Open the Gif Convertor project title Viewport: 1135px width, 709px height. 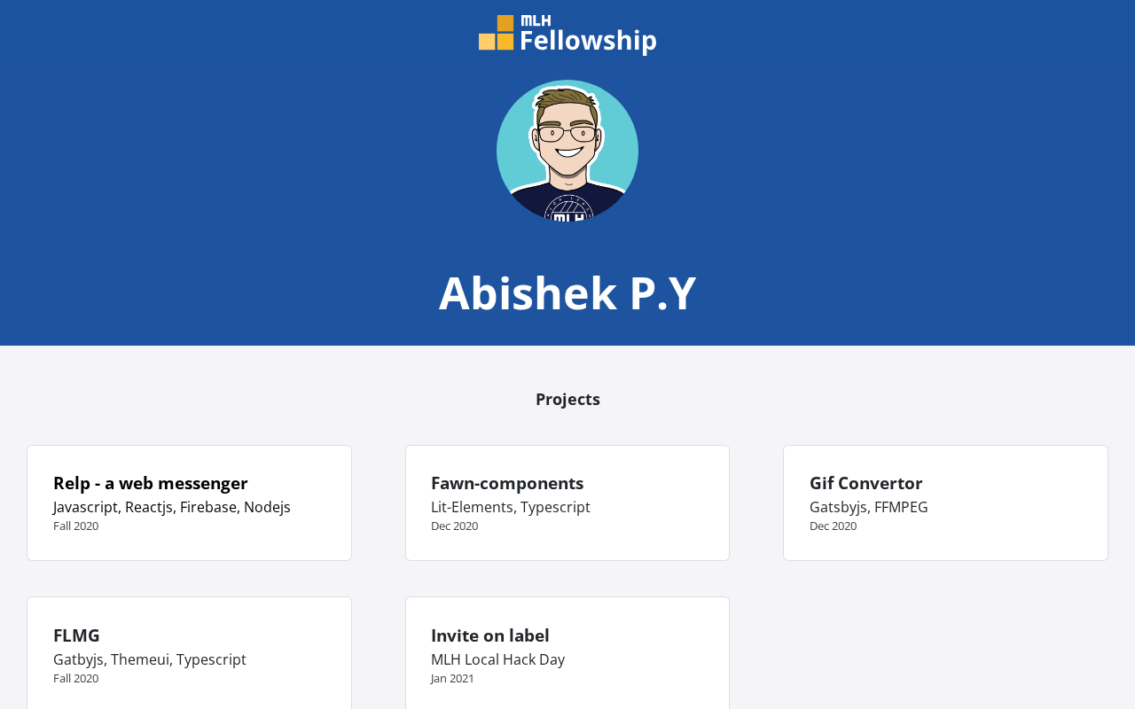[x=865, y=483]
